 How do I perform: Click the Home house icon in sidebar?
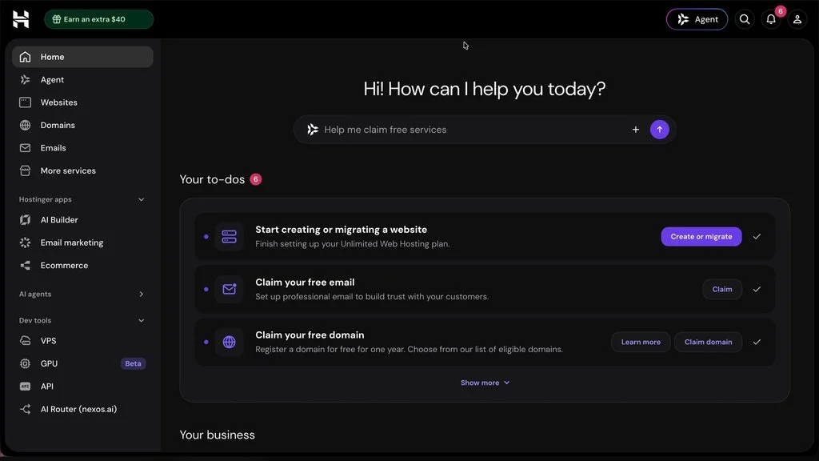(x=25, y=57)
